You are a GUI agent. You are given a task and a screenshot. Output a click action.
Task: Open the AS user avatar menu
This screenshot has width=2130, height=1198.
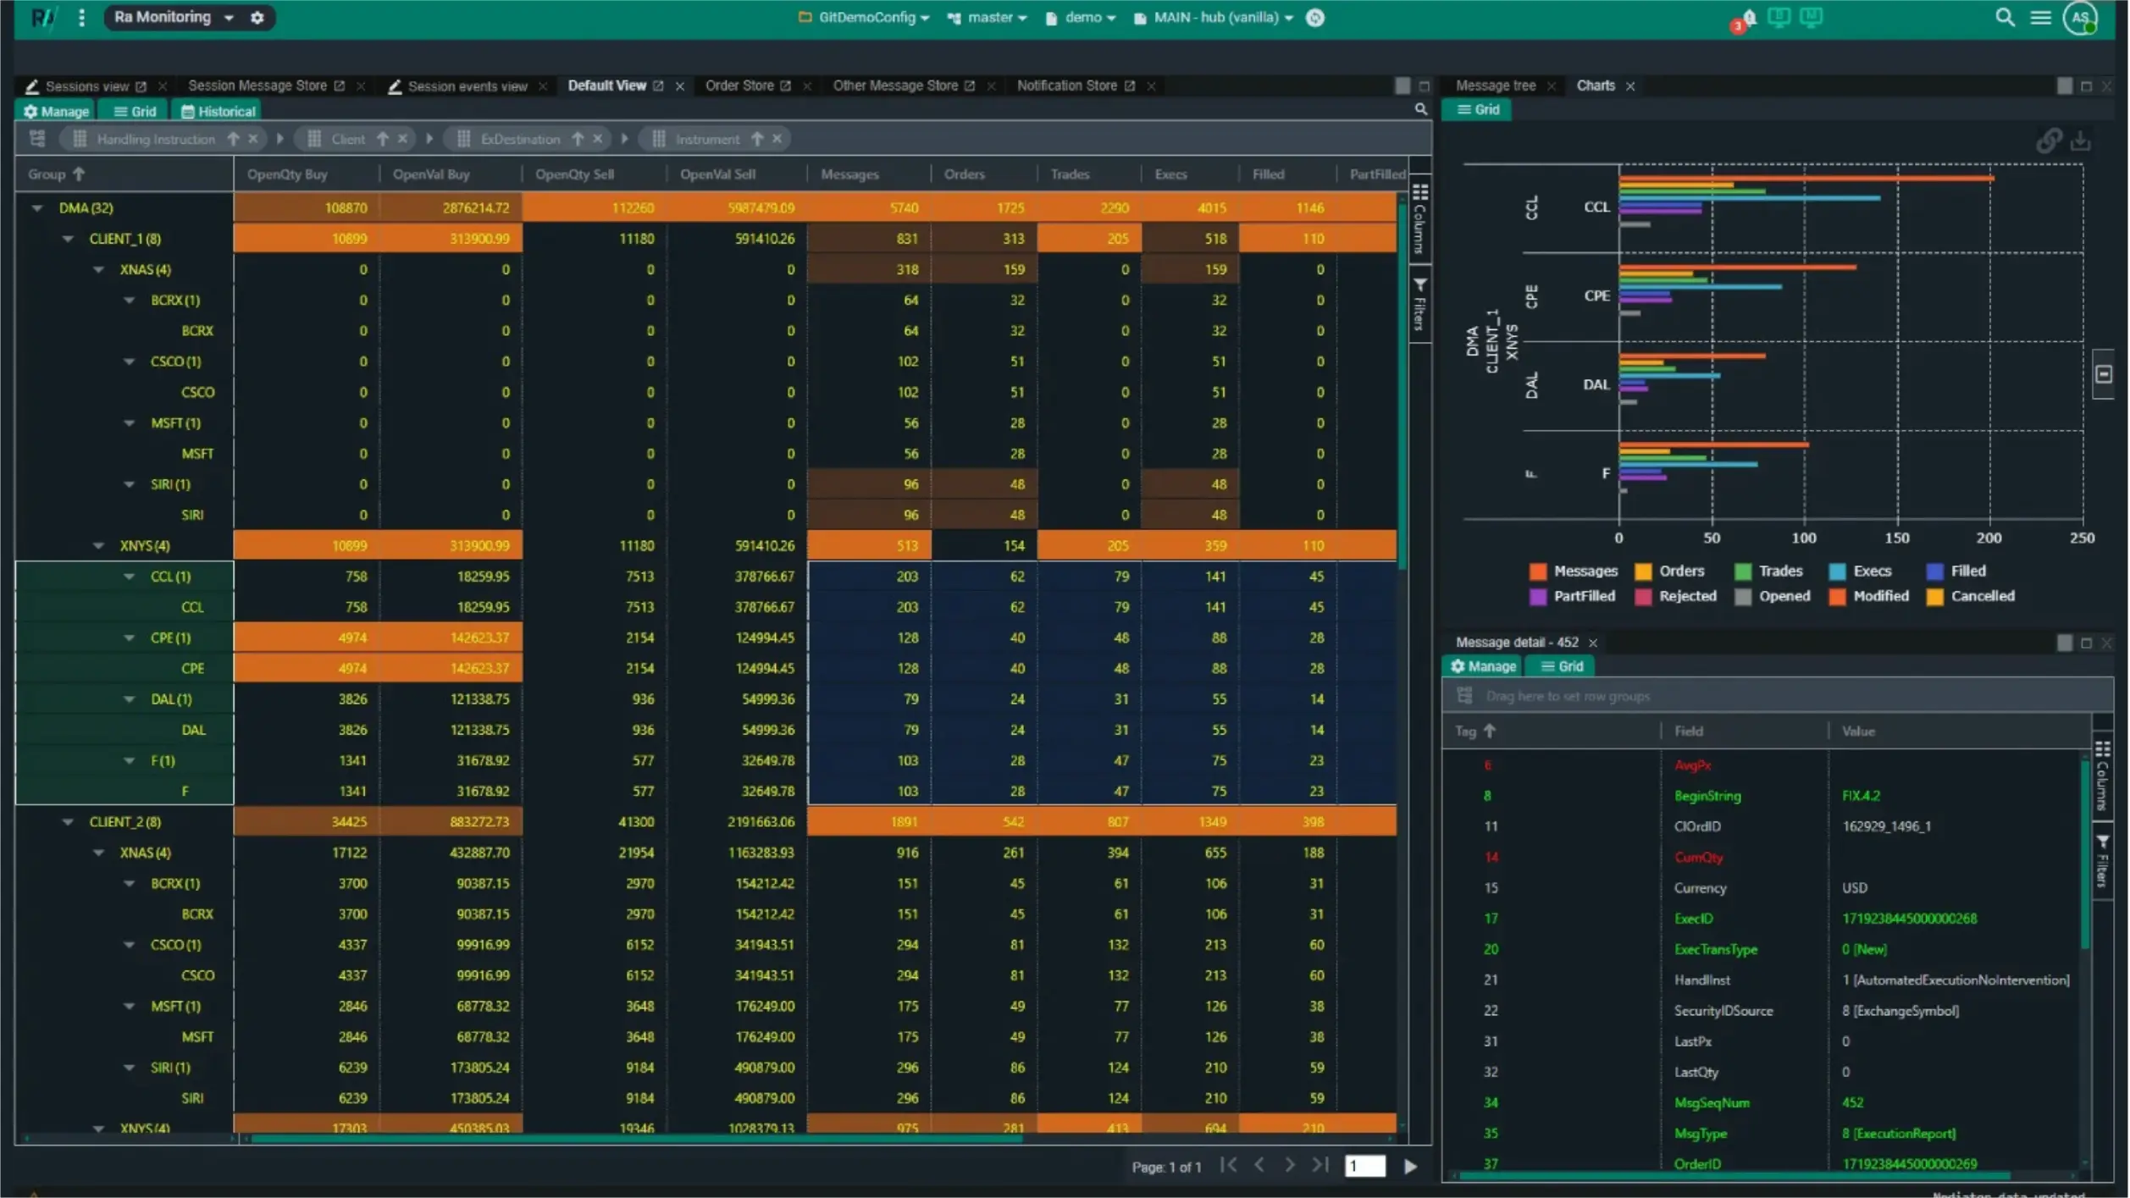click(x=2080, y=18)
